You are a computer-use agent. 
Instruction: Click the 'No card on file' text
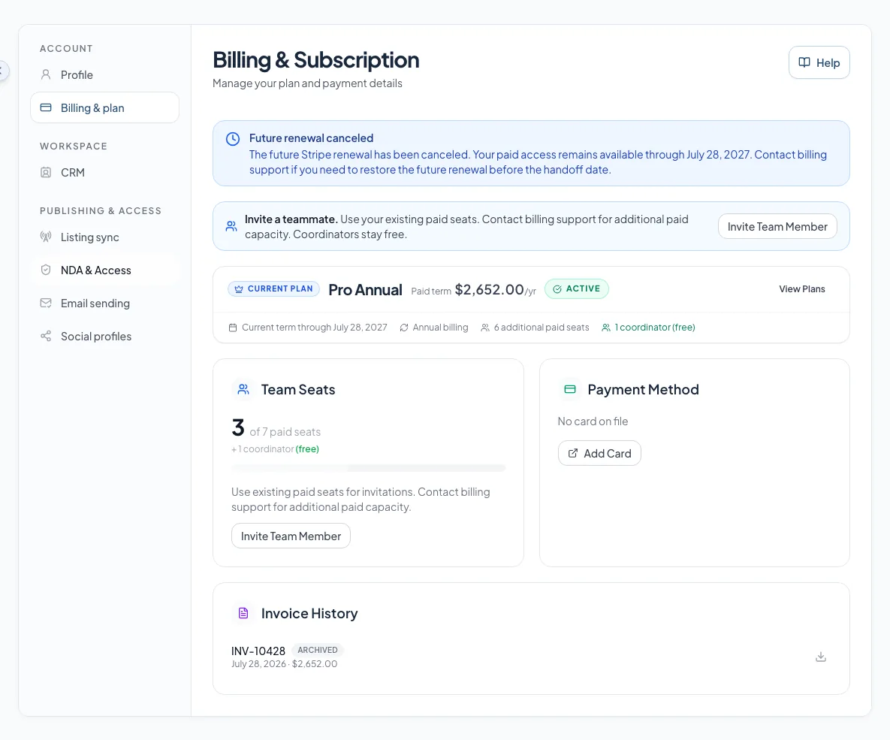pos(593,421)
